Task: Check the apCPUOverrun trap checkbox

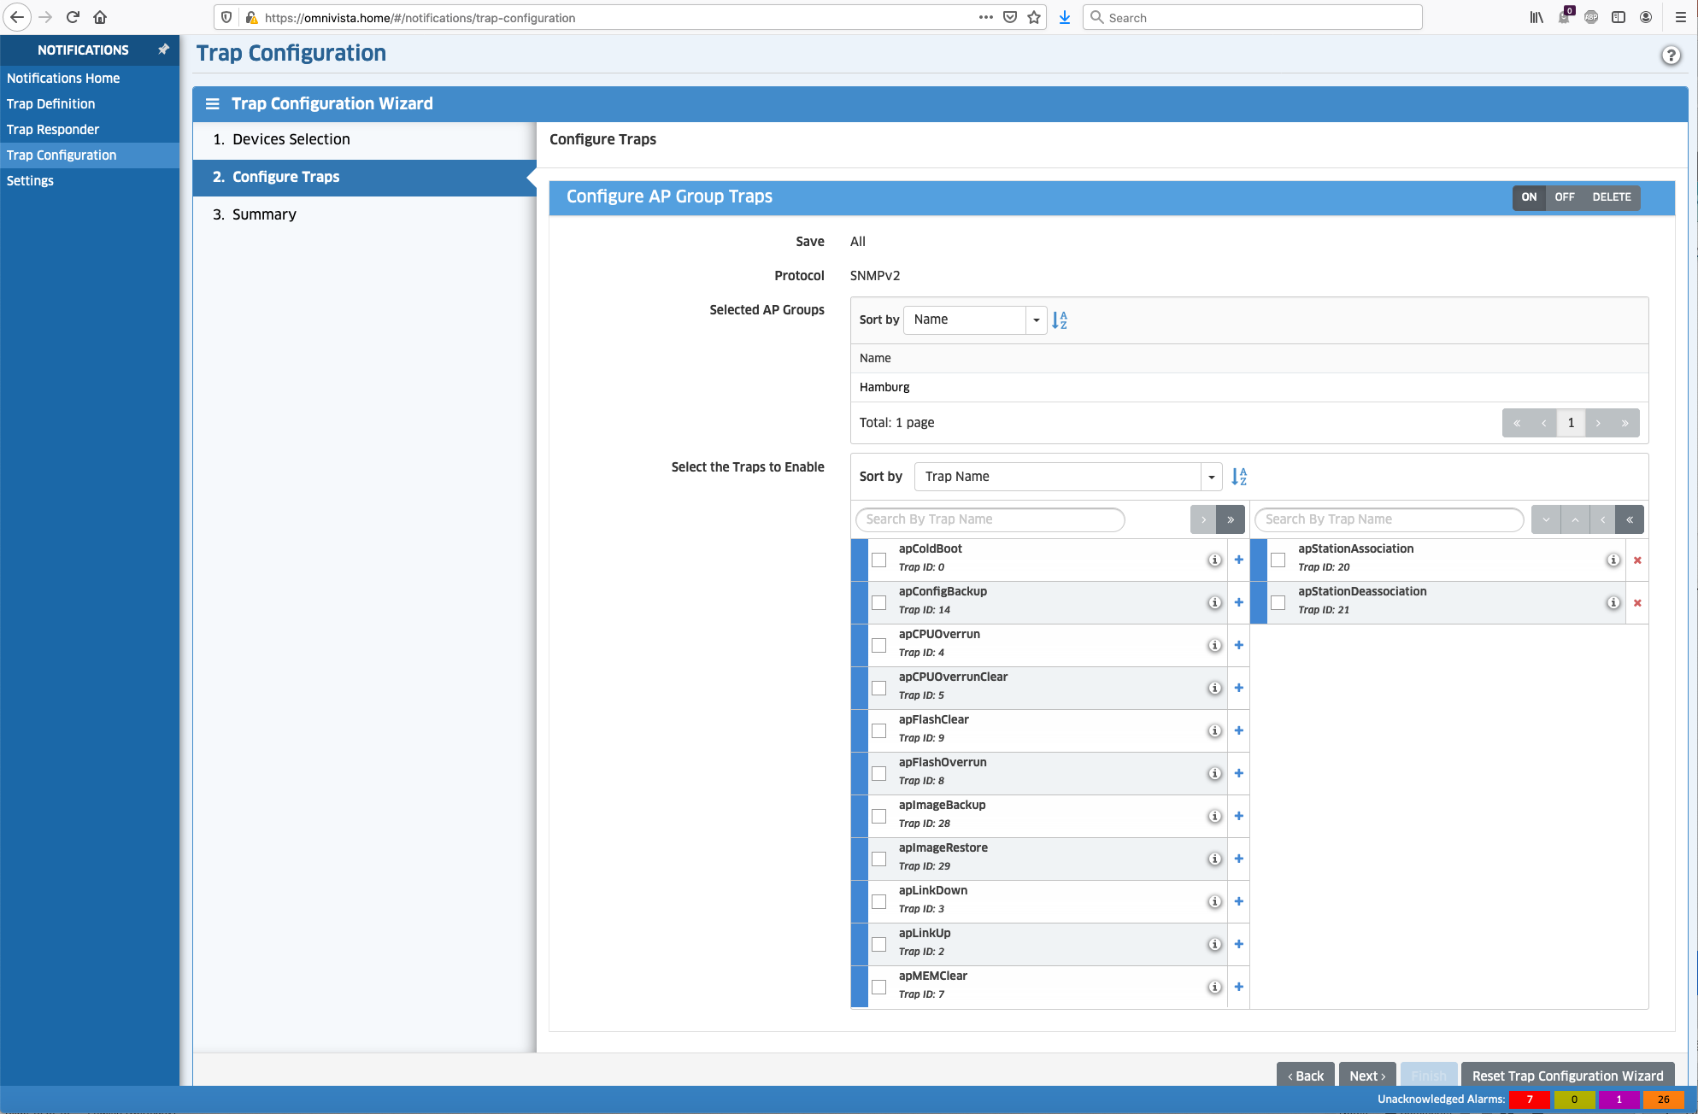Action: point(878,646)
